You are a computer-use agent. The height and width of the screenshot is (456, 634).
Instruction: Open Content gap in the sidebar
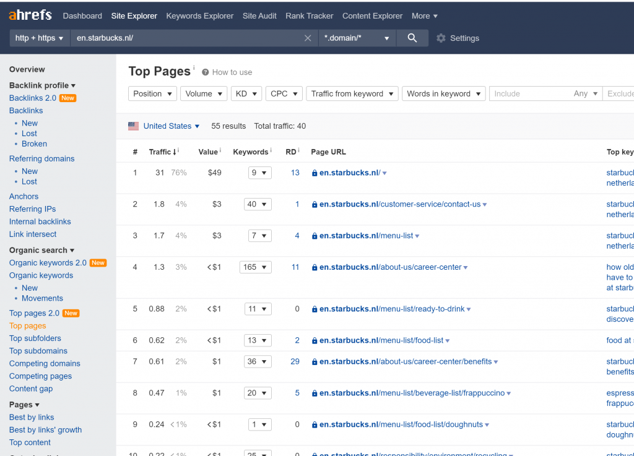[x=31, y=389]
